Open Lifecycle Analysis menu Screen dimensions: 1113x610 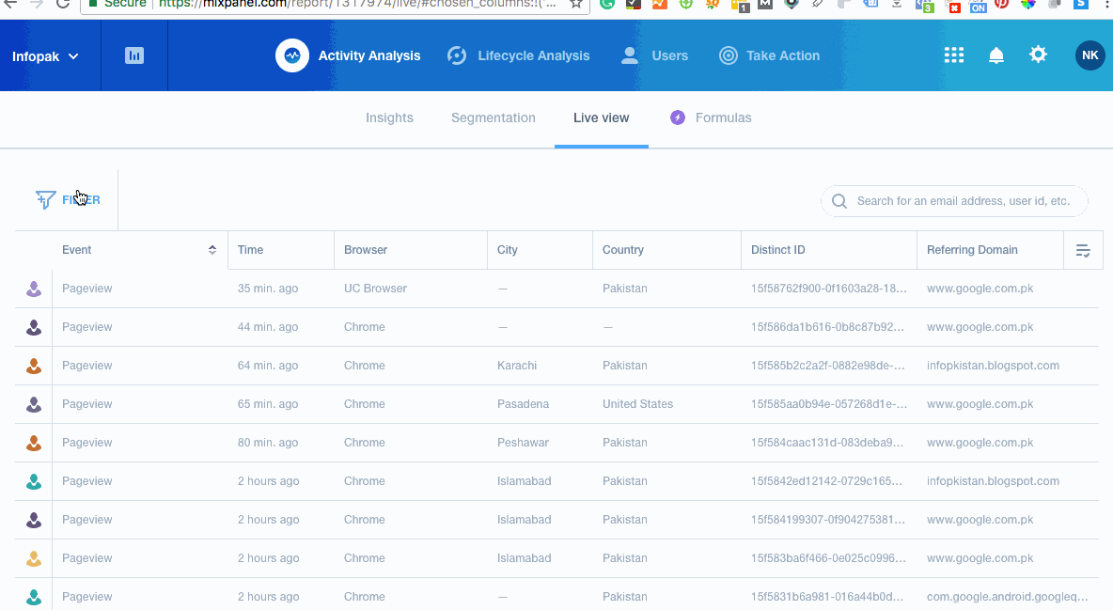pyautogui.click(x=519, y=55)
